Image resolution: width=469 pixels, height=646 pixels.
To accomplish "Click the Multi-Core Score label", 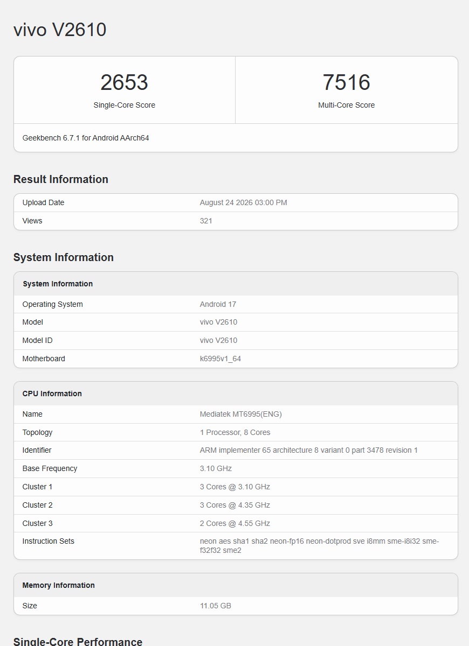I will tap(346, 105).
